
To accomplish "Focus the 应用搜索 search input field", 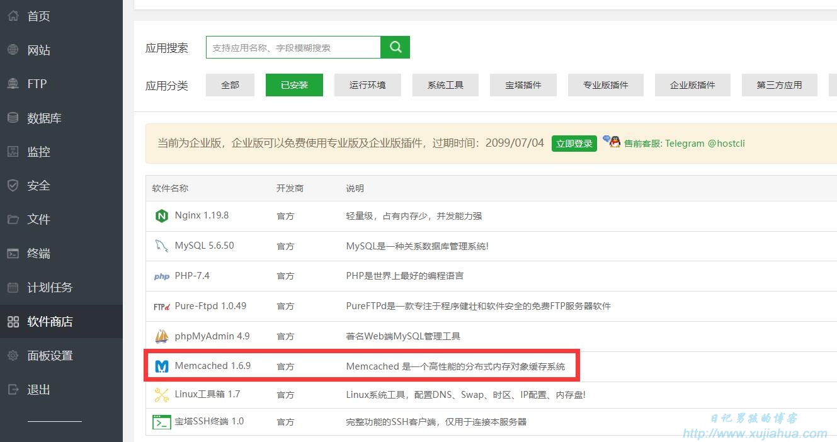I will (293, 47).
